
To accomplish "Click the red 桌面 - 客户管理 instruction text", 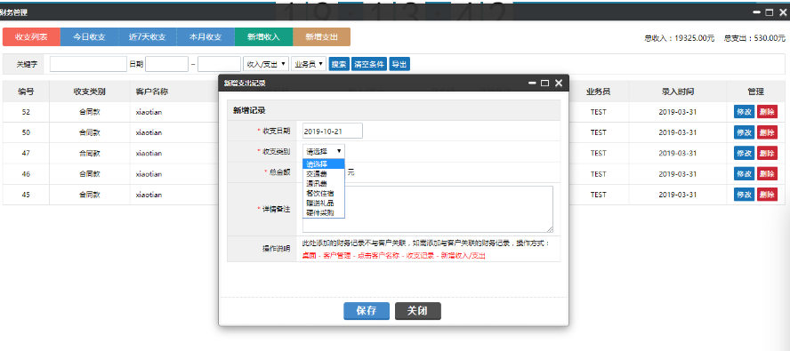I will coord(393,256).
